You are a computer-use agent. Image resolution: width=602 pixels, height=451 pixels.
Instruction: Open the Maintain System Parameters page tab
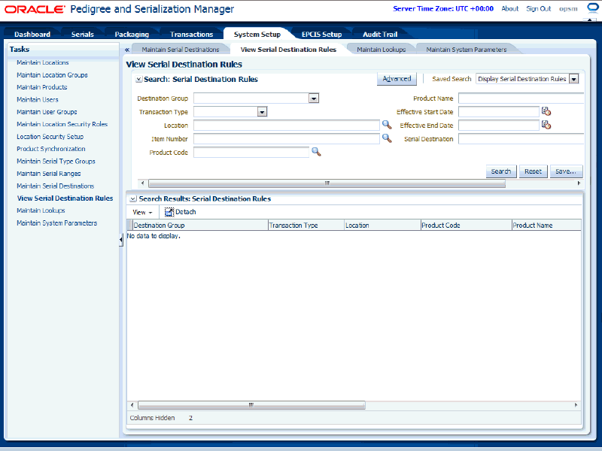(467, 50)
